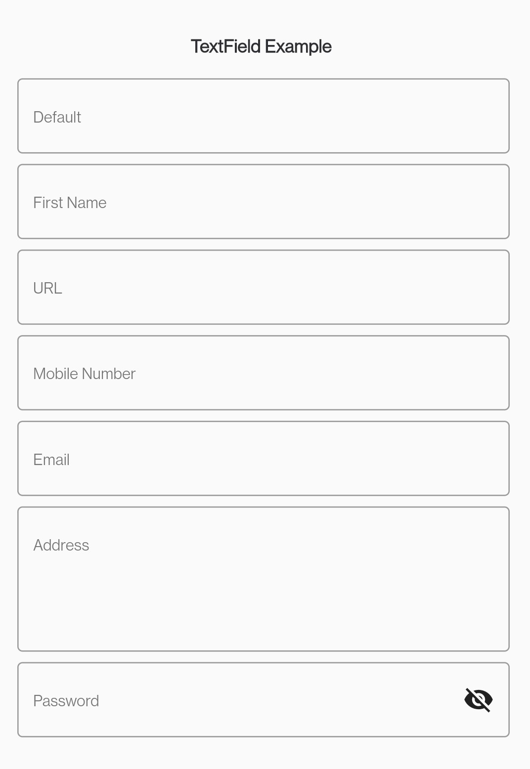
Task: Click the Default text field
Action: [264, 116]
